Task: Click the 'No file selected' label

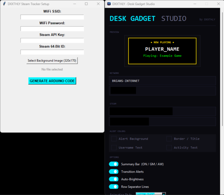Action: point(52,69)
